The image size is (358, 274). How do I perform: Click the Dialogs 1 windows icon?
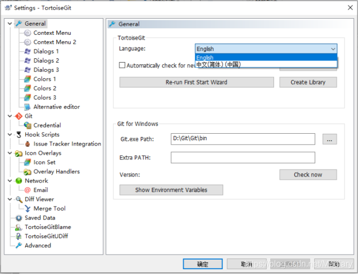pyautogui.click(x=27, y=51)
